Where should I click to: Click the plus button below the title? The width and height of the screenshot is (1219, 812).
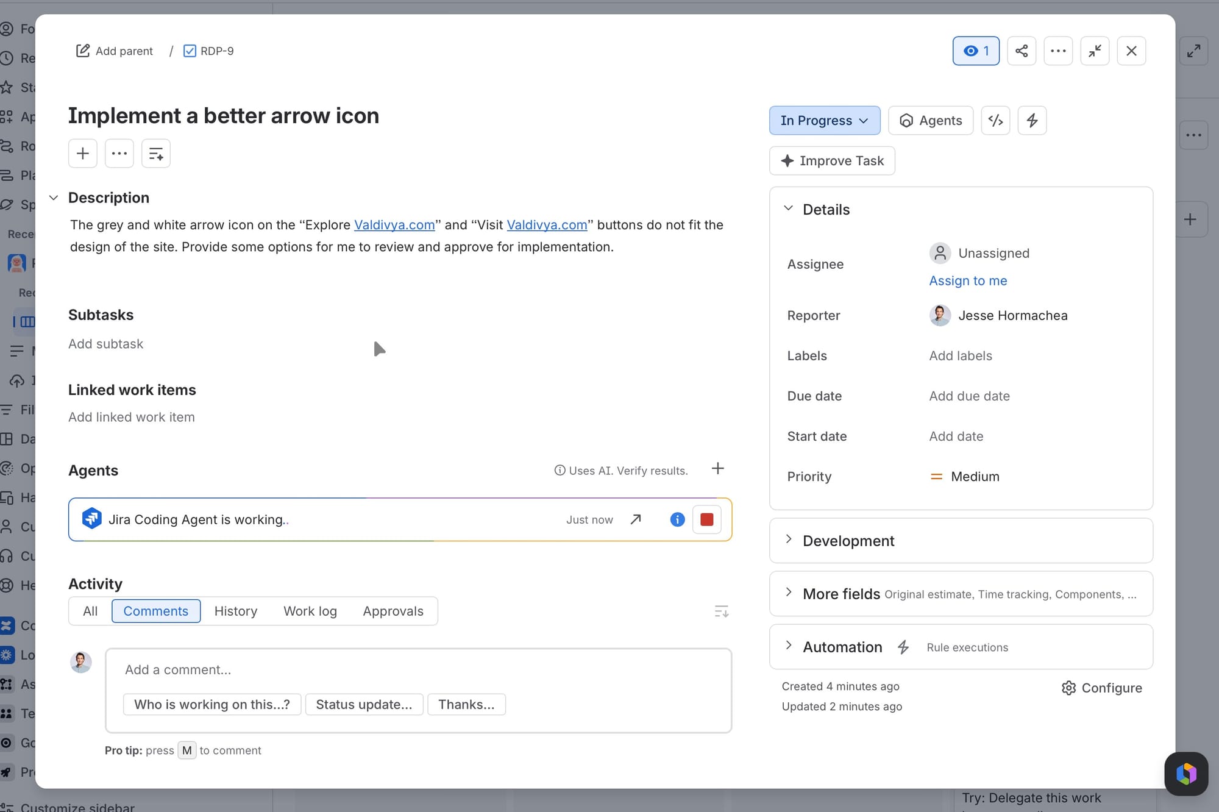click(83, 153)
